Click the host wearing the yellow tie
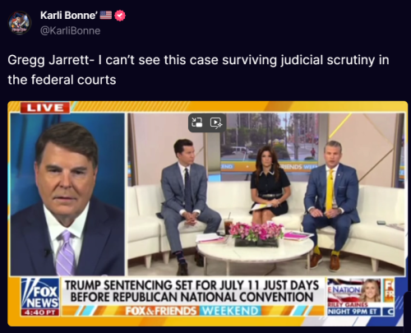Screen dimensions: 411x333 click(x=330, y=203)
